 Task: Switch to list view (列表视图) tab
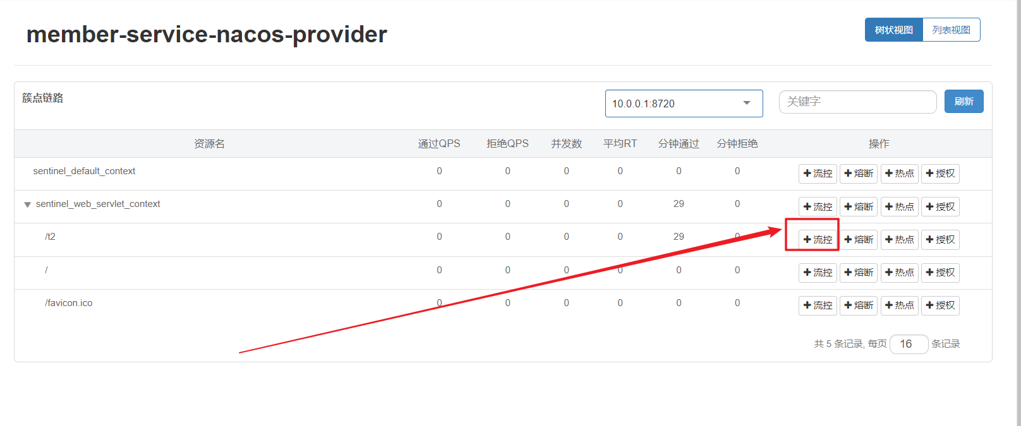click(951, 30)
